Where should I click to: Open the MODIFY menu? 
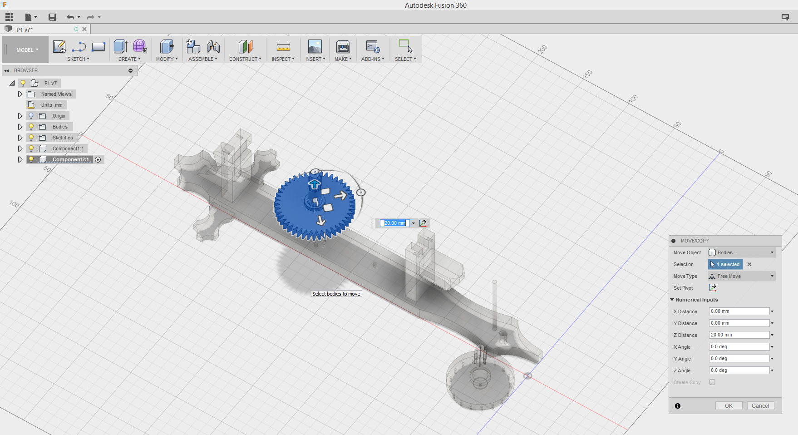click(167, 59)
